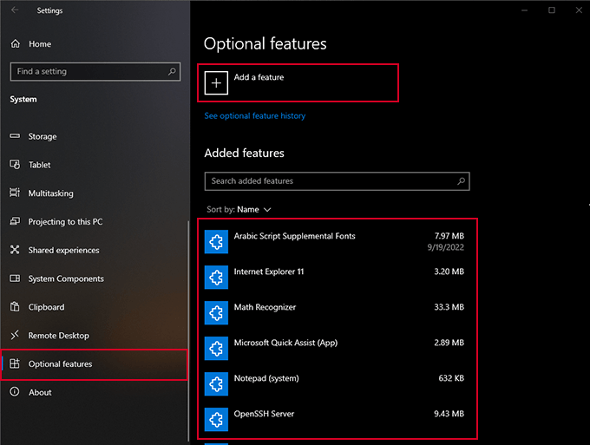The image size is (590, 445).
Task: Click the Optional features grid icon
Action: point(15,363)
